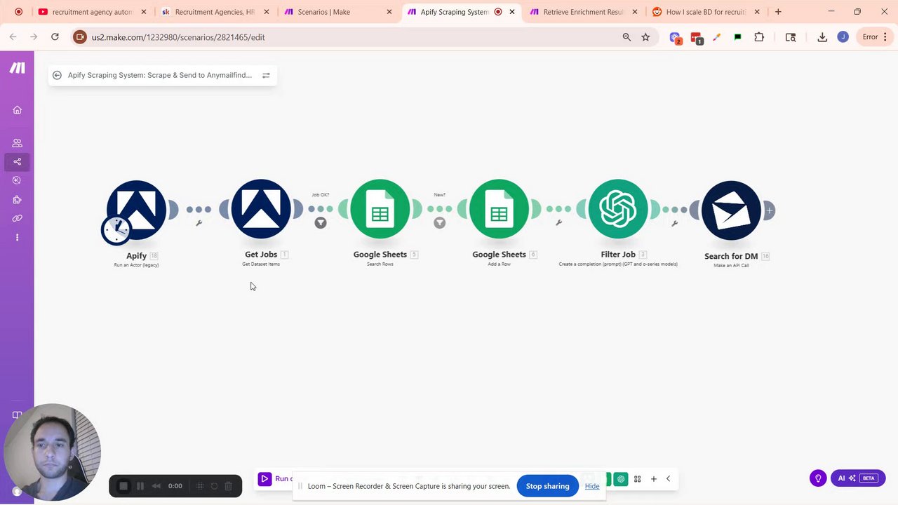Screen dimensions: 898x505
Task: Go back using scenario title arrow
Action: coord(57,75)
